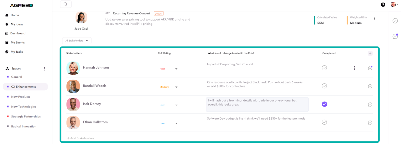
Task: Open right sidebar comments panel icon
Action: coord(395,37)
